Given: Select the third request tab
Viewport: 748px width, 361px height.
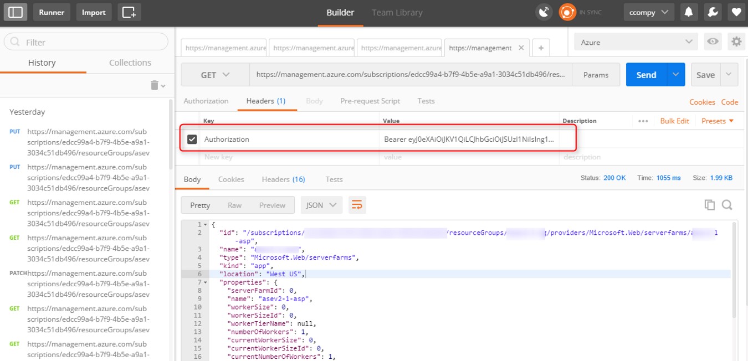Looking at the screenshot, I should (399, 48).
